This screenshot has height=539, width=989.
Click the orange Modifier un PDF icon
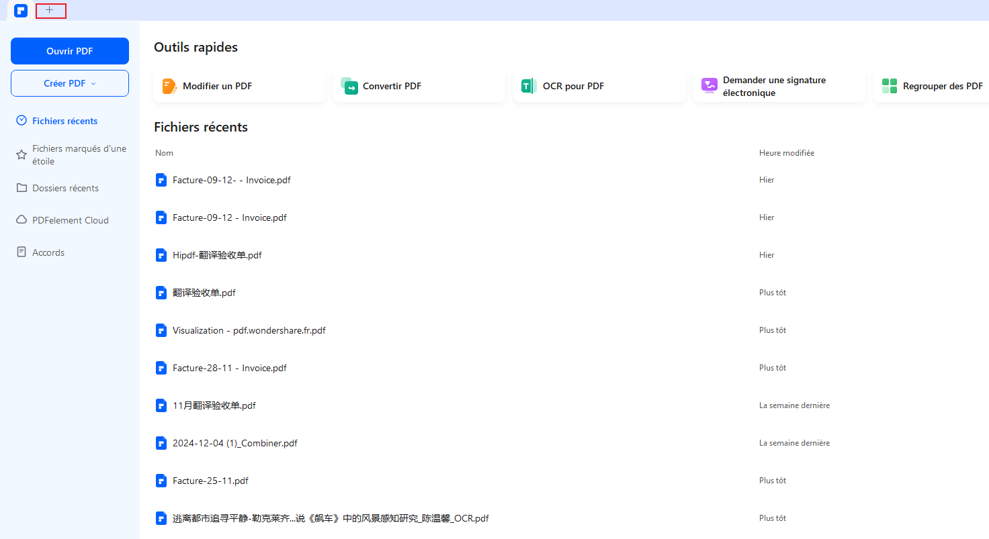click(x=169, y=86)
